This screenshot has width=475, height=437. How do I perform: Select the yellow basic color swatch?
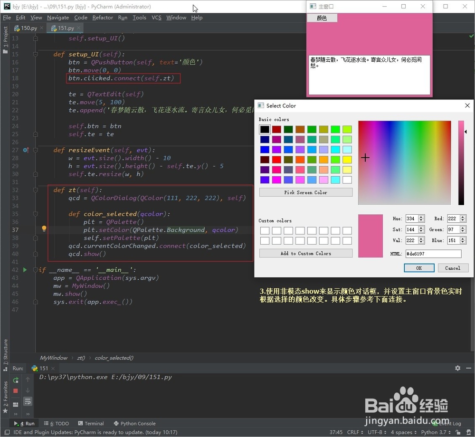347,160
